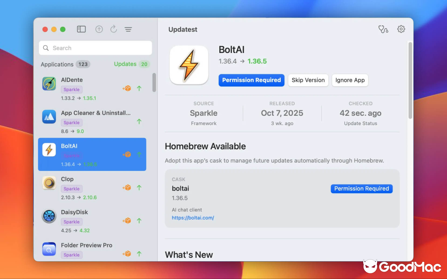Viewport: 447px width, 279px height.
Task: Refresh the updates list
Action: click(x=113, y=29)
